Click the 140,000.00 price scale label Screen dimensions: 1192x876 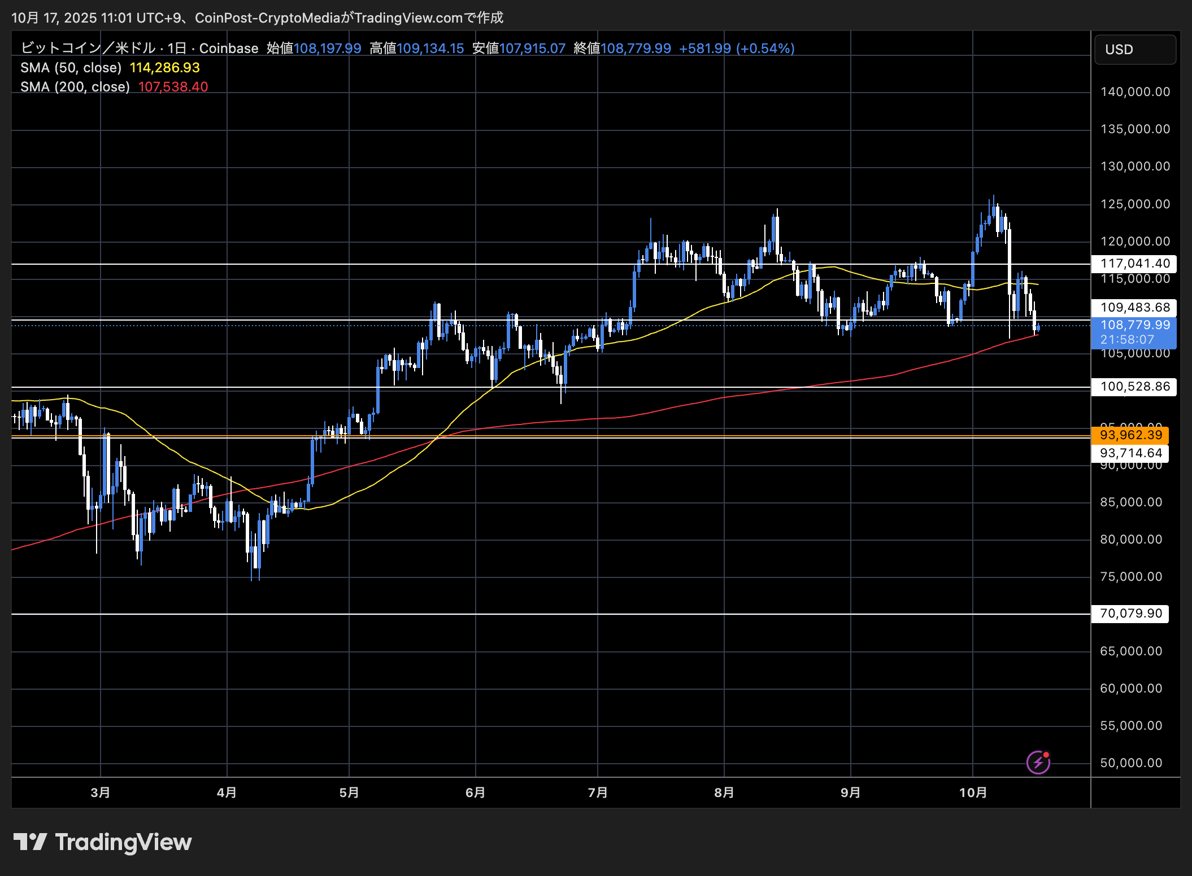coord(1134,92)
